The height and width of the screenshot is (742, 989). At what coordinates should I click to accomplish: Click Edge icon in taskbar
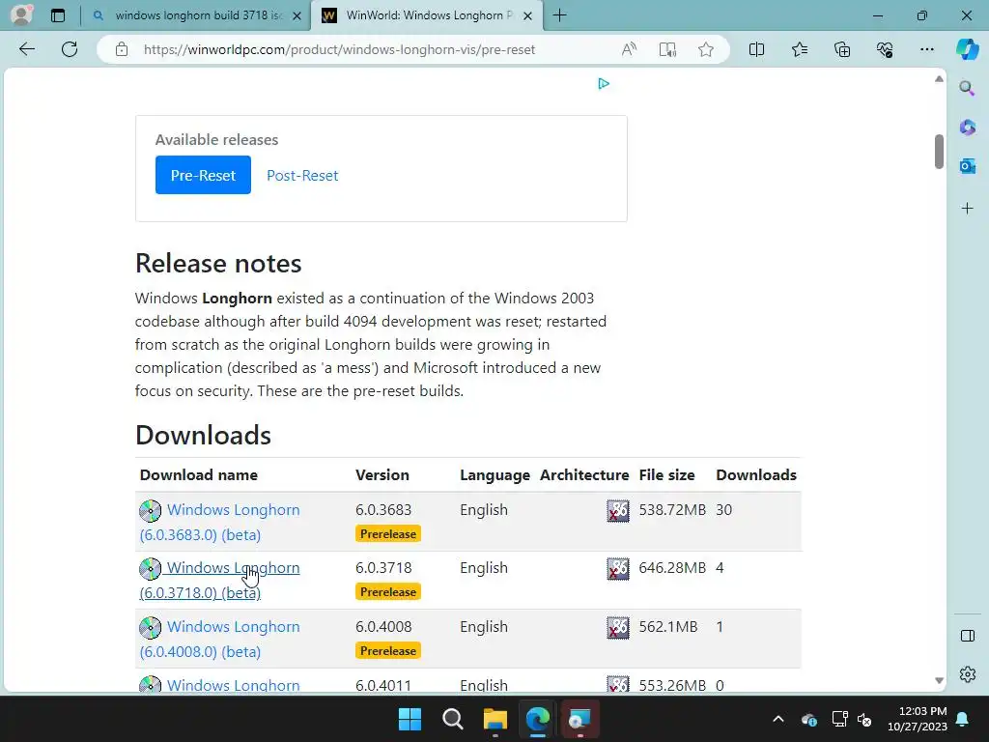(x=537, y=719)
